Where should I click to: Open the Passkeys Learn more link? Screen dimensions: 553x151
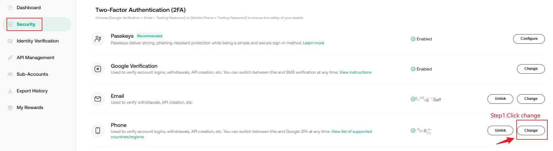[313, 43]
